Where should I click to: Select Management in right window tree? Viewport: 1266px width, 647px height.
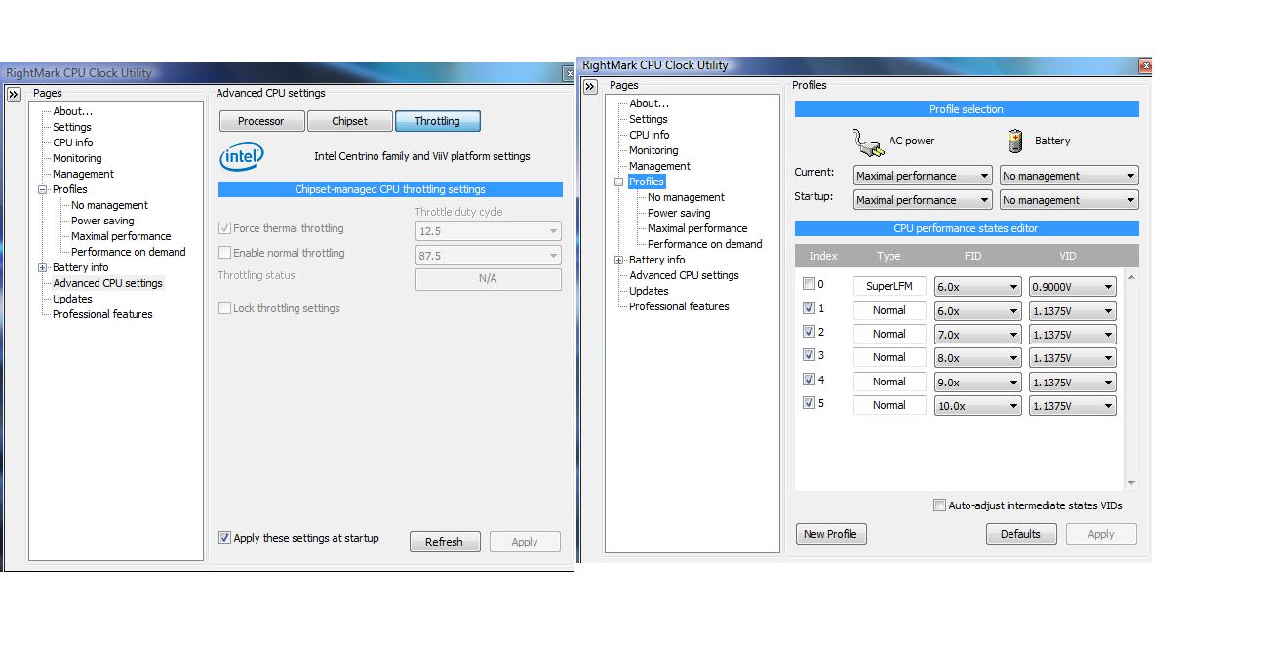659,166
